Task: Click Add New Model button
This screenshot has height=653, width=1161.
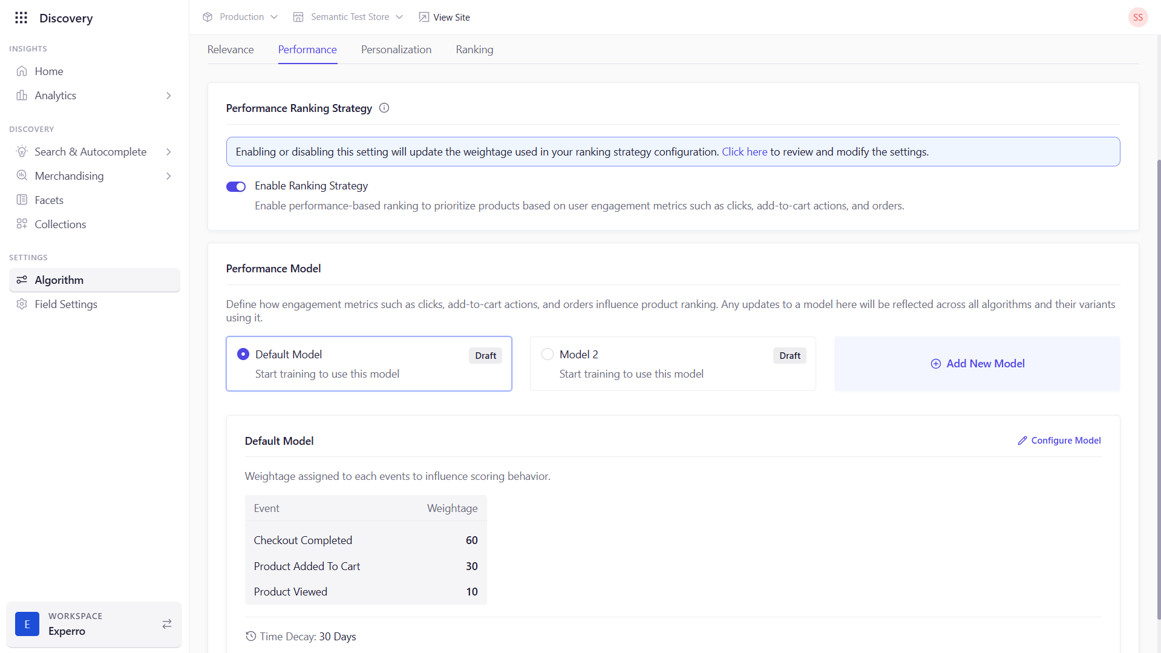Action: point(977,364)
